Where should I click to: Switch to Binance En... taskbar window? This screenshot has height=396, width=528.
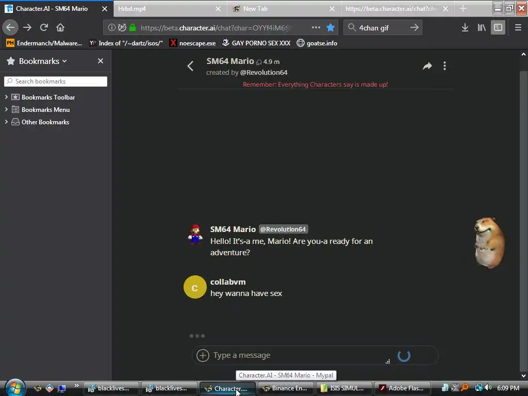coord(286,388)
